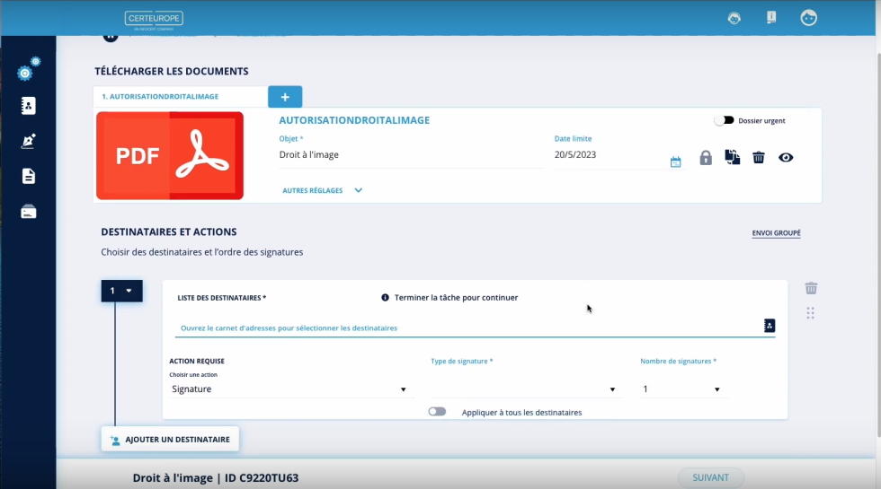Click the Ajouter un destinataire button

(170, 440)
